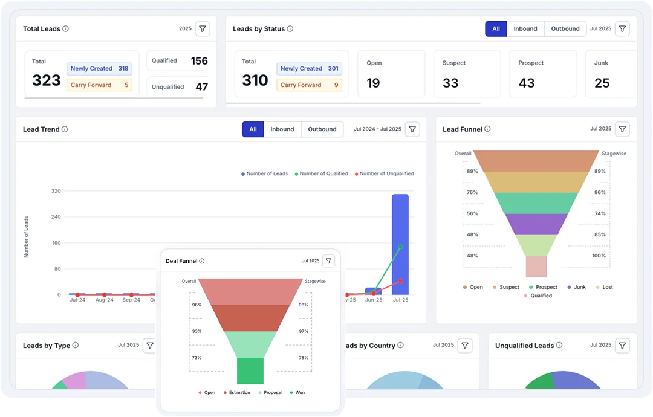Open the Leads by Status filter icon
Viewport: 653px width, 417px height.
pos(622,29)
